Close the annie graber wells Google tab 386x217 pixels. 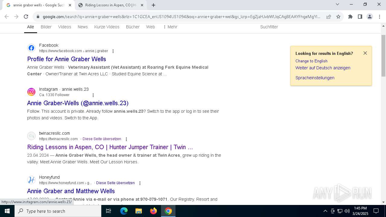pos(70,5)
